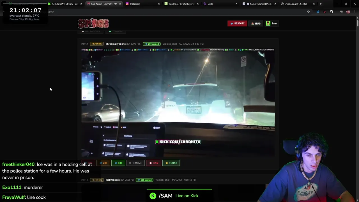Open the HUB page button

pyautogui.click(x=256, y=24)
